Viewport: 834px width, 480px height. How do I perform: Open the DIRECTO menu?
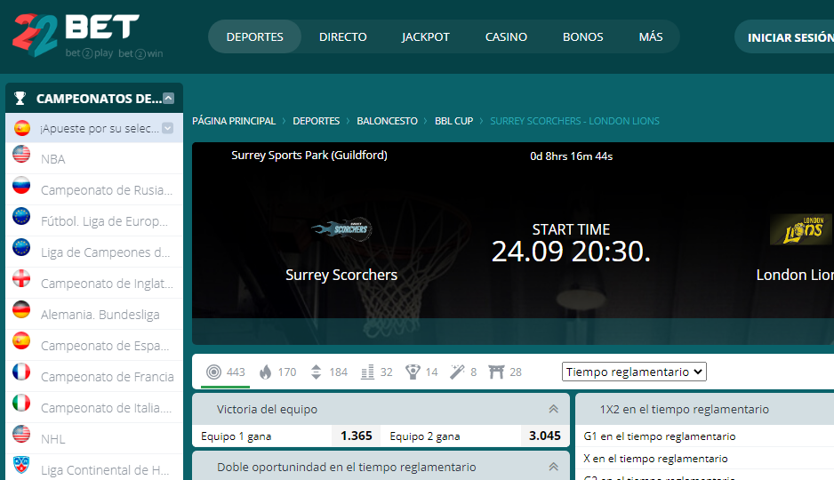[x=343, y=36]
